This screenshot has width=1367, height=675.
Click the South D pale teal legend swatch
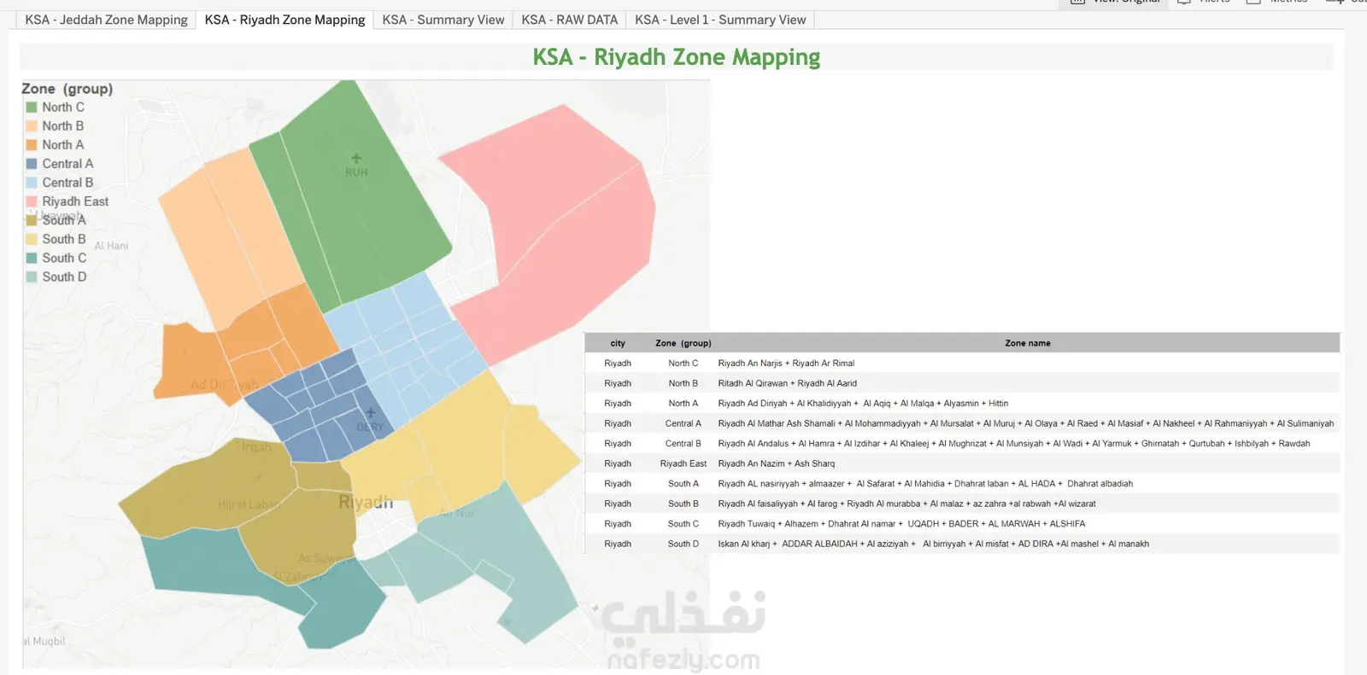32,276
